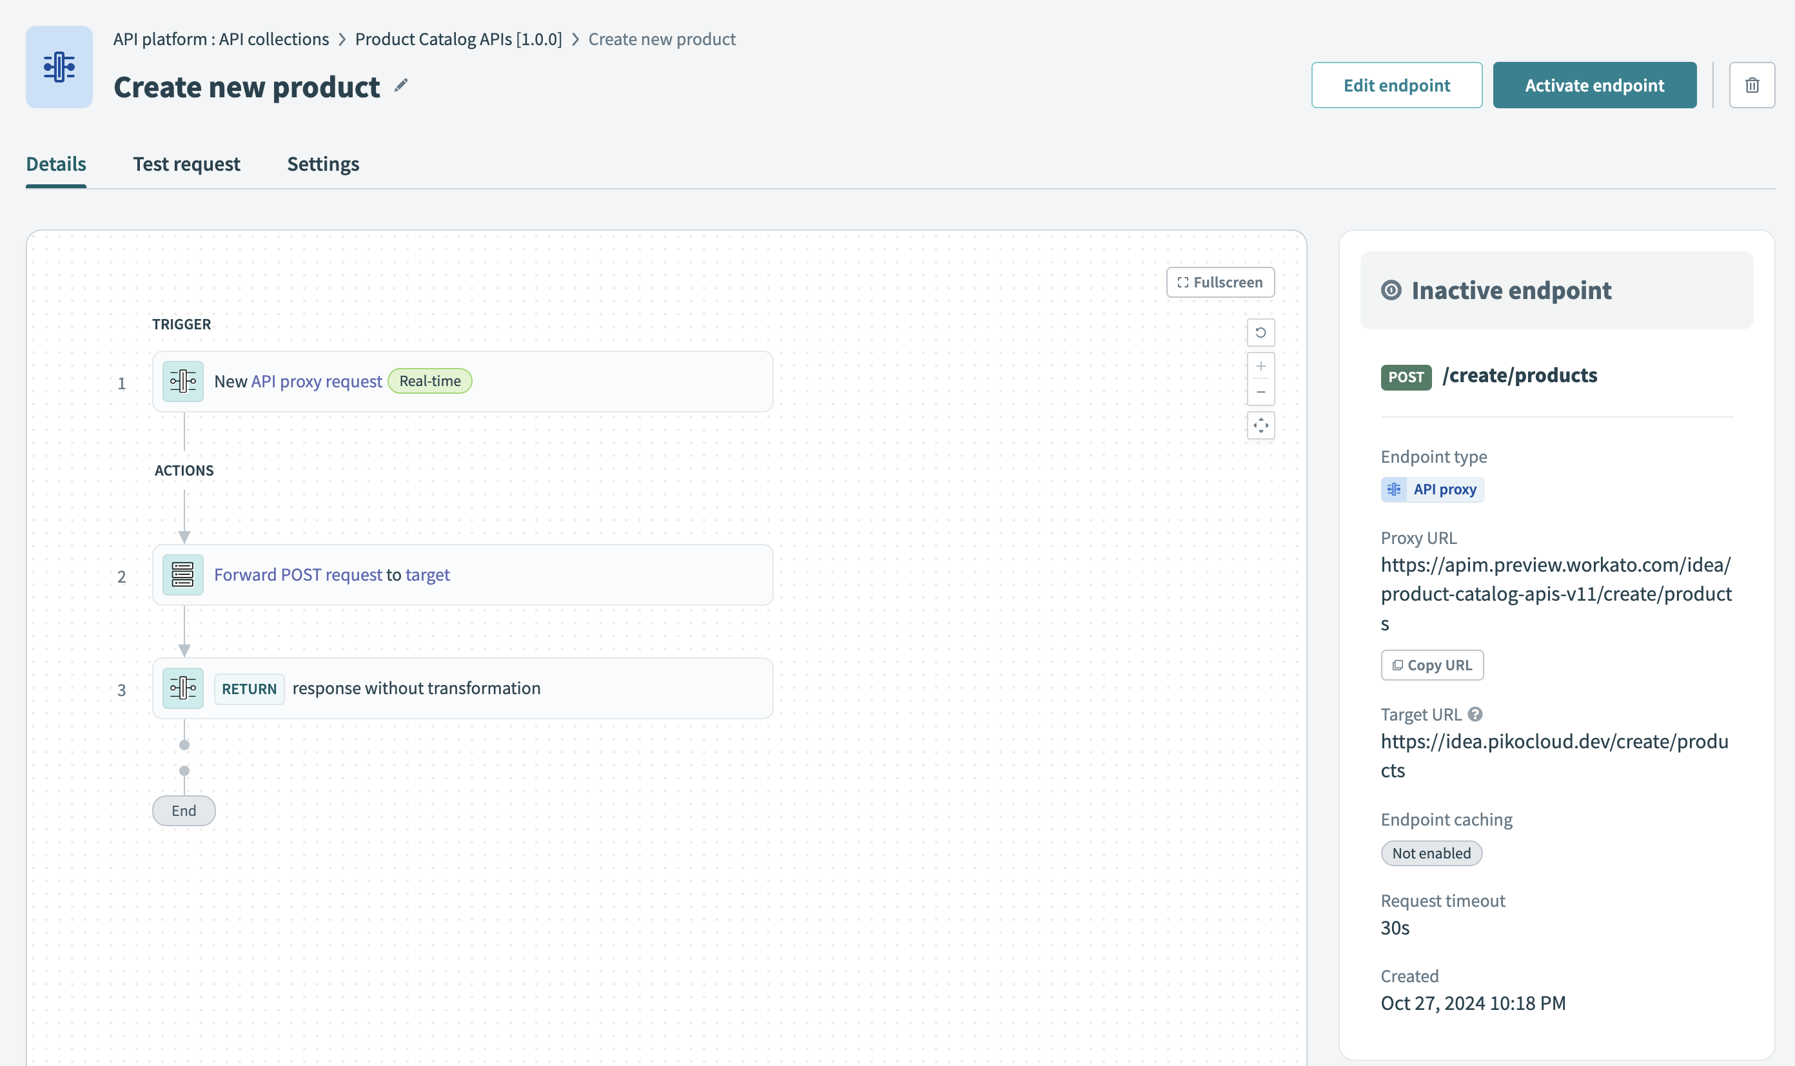Open the API proxy request trigger link

316,381
